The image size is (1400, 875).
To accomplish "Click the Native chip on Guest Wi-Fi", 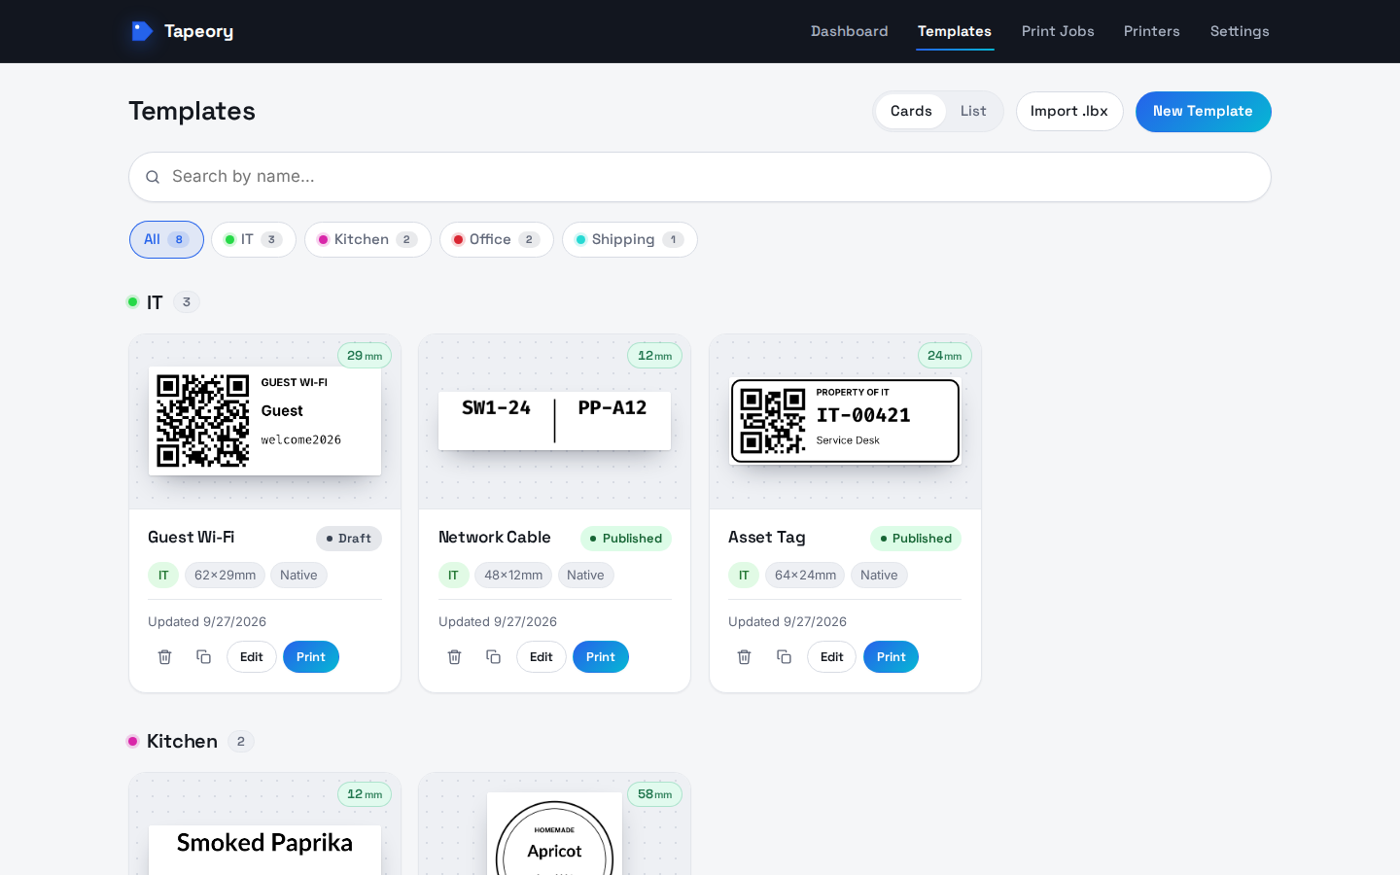I will tap(298, 576).
